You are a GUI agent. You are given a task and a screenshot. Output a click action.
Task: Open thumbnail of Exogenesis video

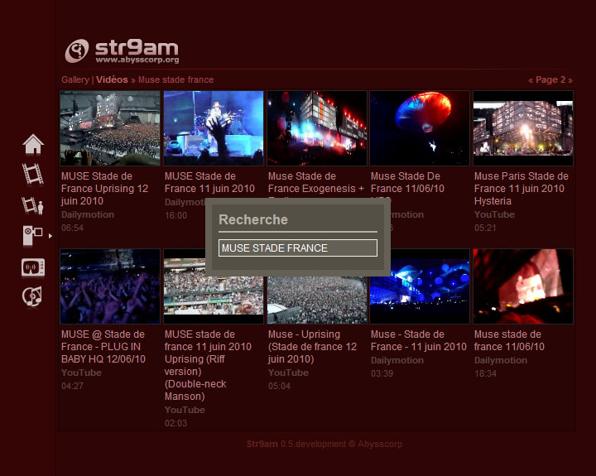point(317,128)
